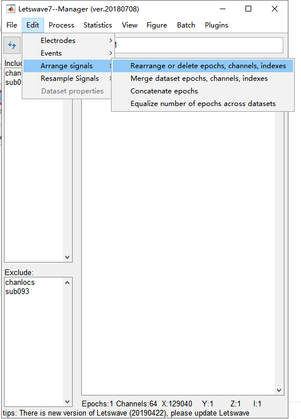This screenshot has width=301, height=419.
Task: Close the Letswave7 Manager window
Action: (x=275, y=9)
